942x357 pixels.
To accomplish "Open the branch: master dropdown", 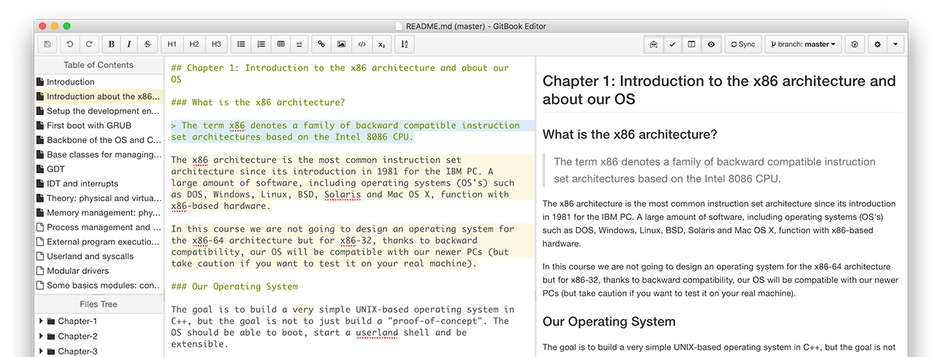I will click(x=804, y=44).
